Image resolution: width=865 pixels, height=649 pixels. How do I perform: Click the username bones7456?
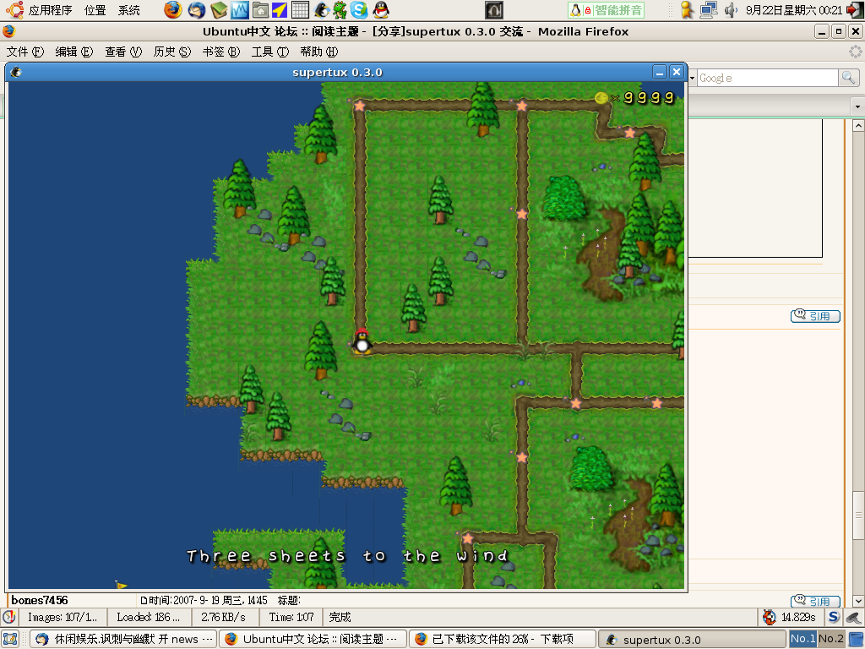click(39, 600)
